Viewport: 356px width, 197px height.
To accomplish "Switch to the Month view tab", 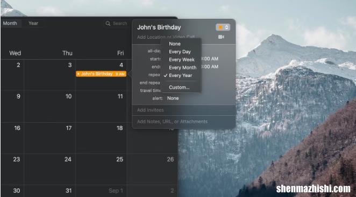I will (10, 23).
